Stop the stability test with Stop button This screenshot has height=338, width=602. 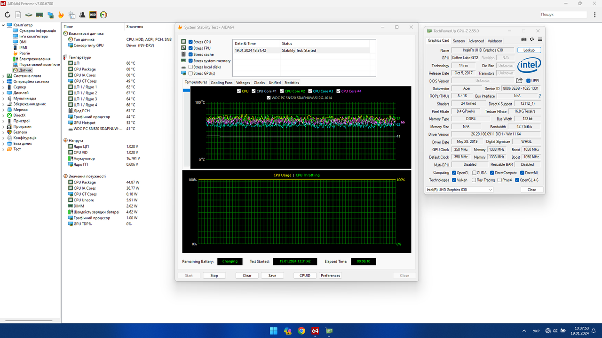(214, 276)
